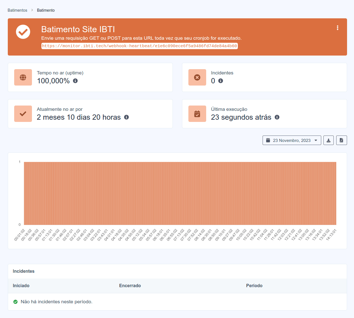The height and width of the screenshot is (318, 354).
Task: Click the white checkmark status icon in banner
Action: point(23,32)
